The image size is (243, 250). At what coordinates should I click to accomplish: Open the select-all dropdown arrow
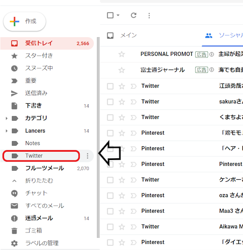(x=118, y=15)
